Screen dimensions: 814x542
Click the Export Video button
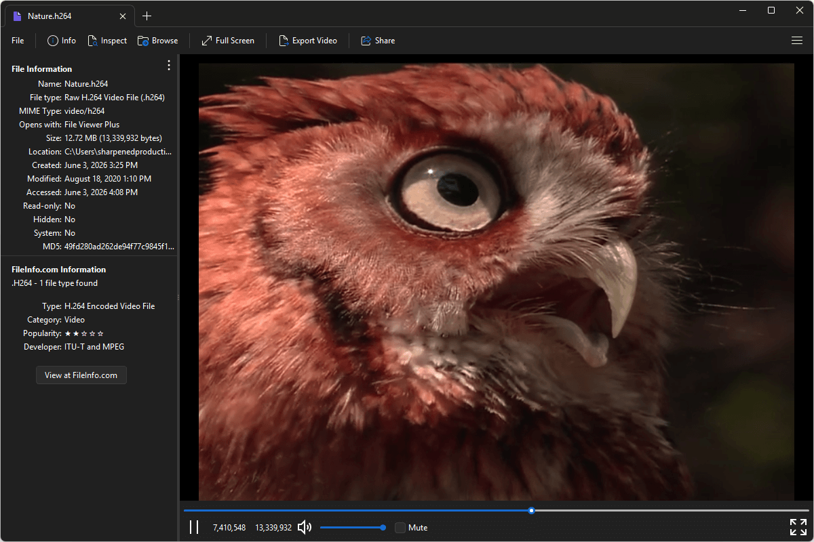pyautogui.click(x=308, y=41)
